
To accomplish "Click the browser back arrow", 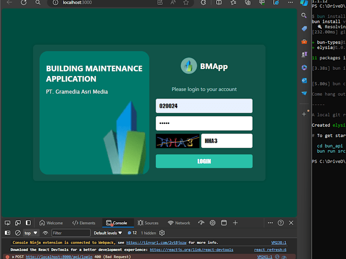I will point(10,3).
